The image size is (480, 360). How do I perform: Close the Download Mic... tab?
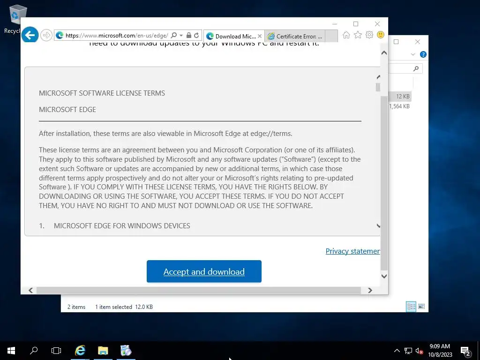coord(260,36)
